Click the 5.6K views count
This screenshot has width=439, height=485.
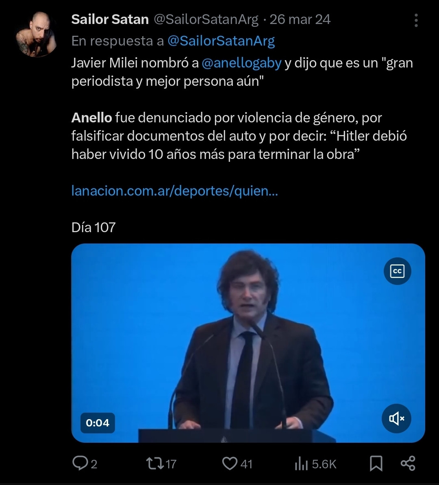[324, 464]
